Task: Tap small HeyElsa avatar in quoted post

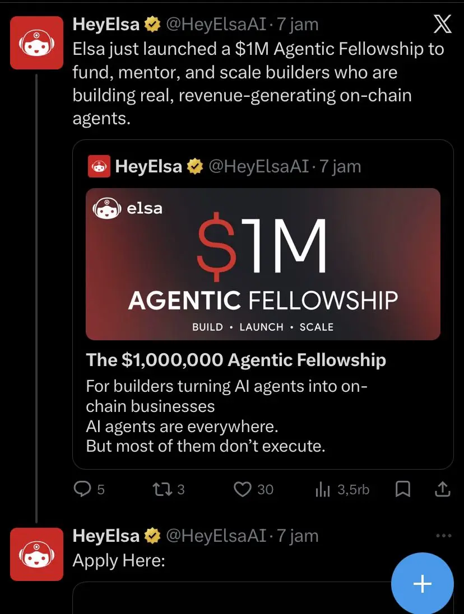Action: [x=99, y=166]
